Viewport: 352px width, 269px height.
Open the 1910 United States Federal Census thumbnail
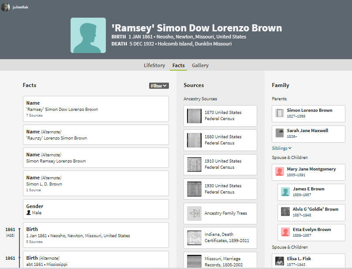tap(194, 164)
